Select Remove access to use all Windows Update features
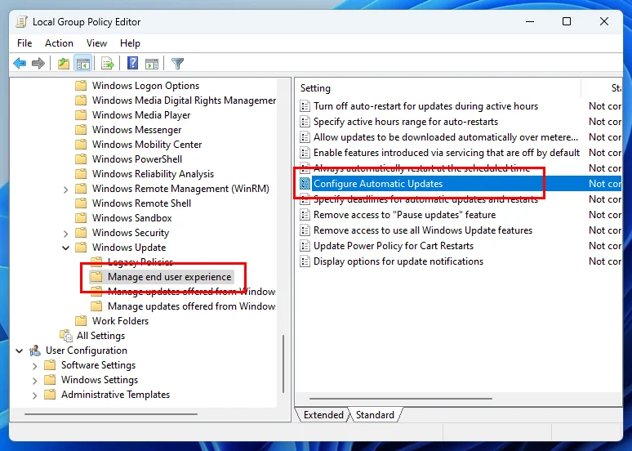This screenshot has height=451, width=632. pyautogui.click(x=423, y=230)
